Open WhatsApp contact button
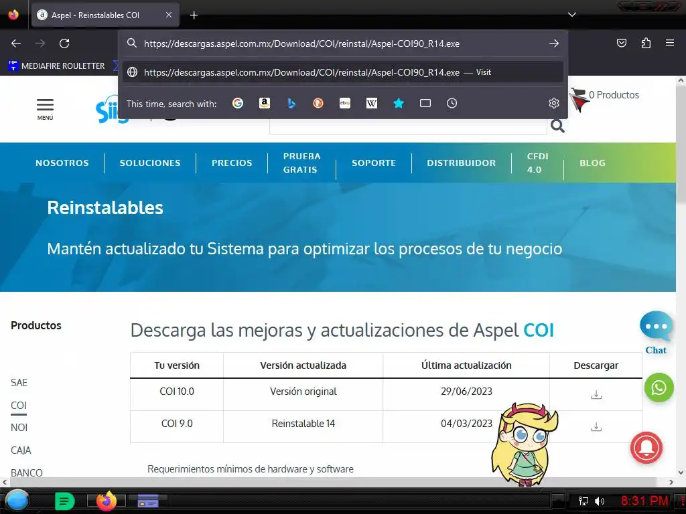 [x=659, y=388]
